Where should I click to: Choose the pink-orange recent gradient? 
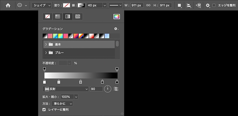[50, 36]
